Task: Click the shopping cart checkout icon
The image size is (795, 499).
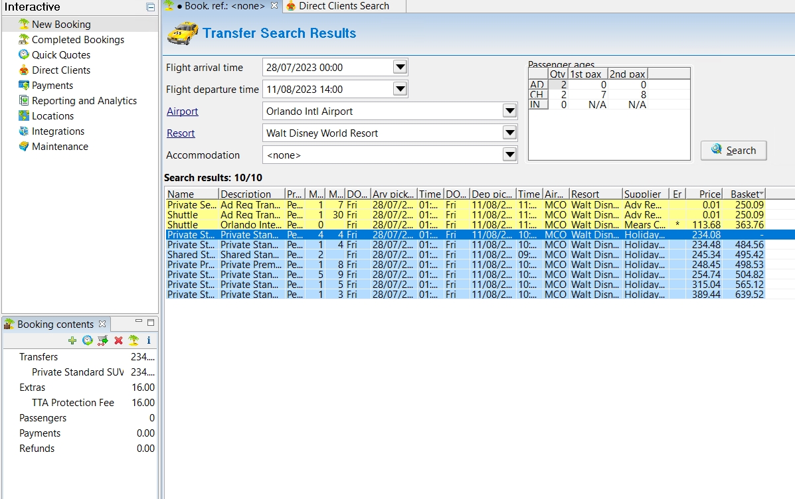Action: click(102, 340)
